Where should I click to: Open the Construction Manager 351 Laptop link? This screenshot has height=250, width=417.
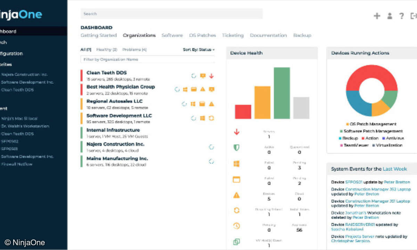(378, 201)
